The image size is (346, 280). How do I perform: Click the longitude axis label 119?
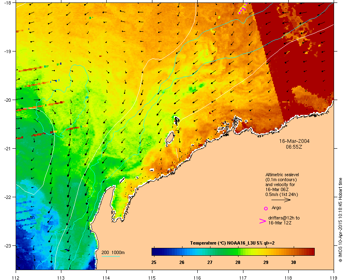point(334,278)
